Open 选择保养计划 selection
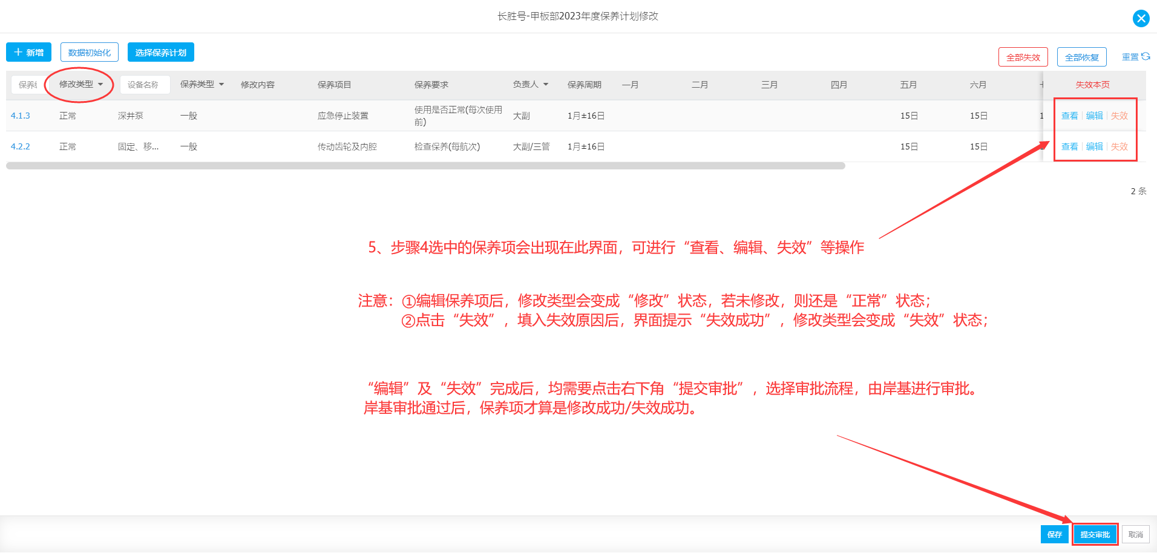 point(161,53)
